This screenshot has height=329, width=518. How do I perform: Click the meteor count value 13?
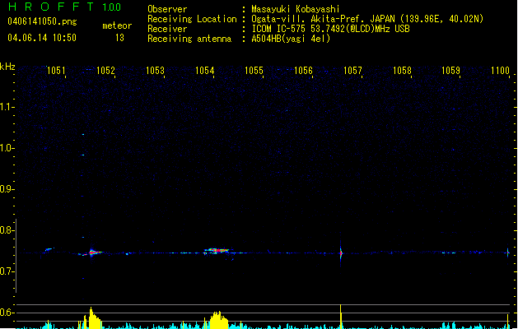pos(119,38)
